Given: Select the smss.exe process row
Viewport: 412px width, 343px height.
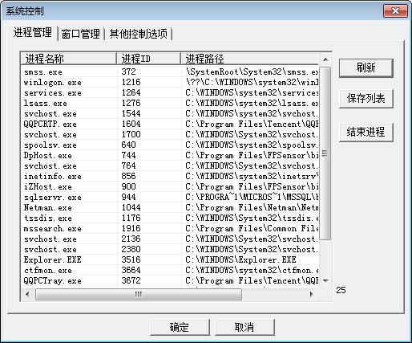Looking at the screenshot, I should coord(170,71).
